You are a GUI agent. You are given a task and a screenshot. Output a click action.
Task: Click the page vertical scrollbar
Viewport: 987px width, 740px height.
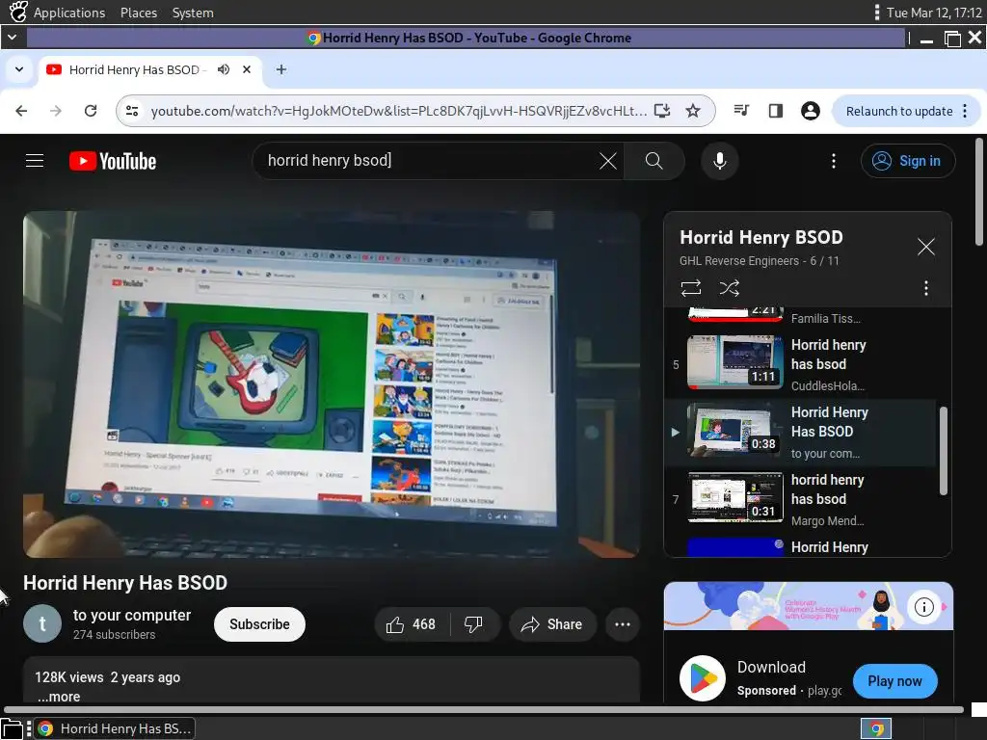point(979,192)
